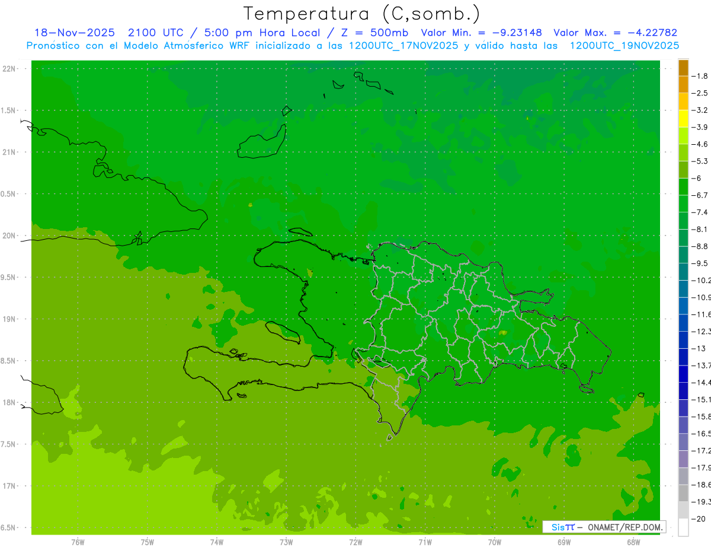Click the "-2.5" colorbar value
Screen dimensions: 711x550
pos(700,93)
